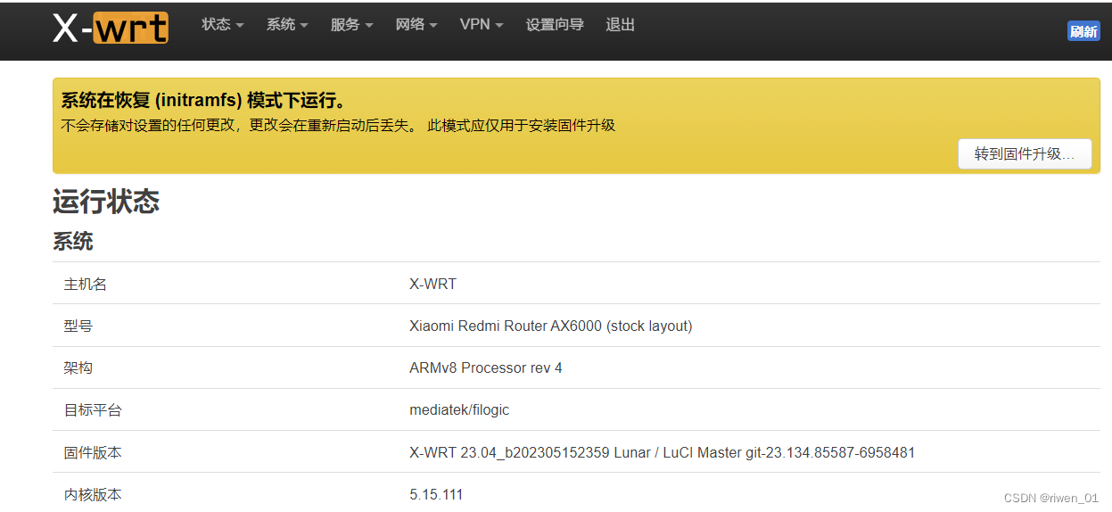1112x512 pixels.
Task: Click the initramfs recovery mode warning title
Action: tap(203, 100)
